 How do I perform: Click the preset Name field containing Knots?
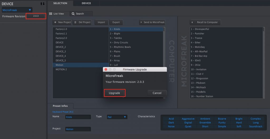[78, 117]
